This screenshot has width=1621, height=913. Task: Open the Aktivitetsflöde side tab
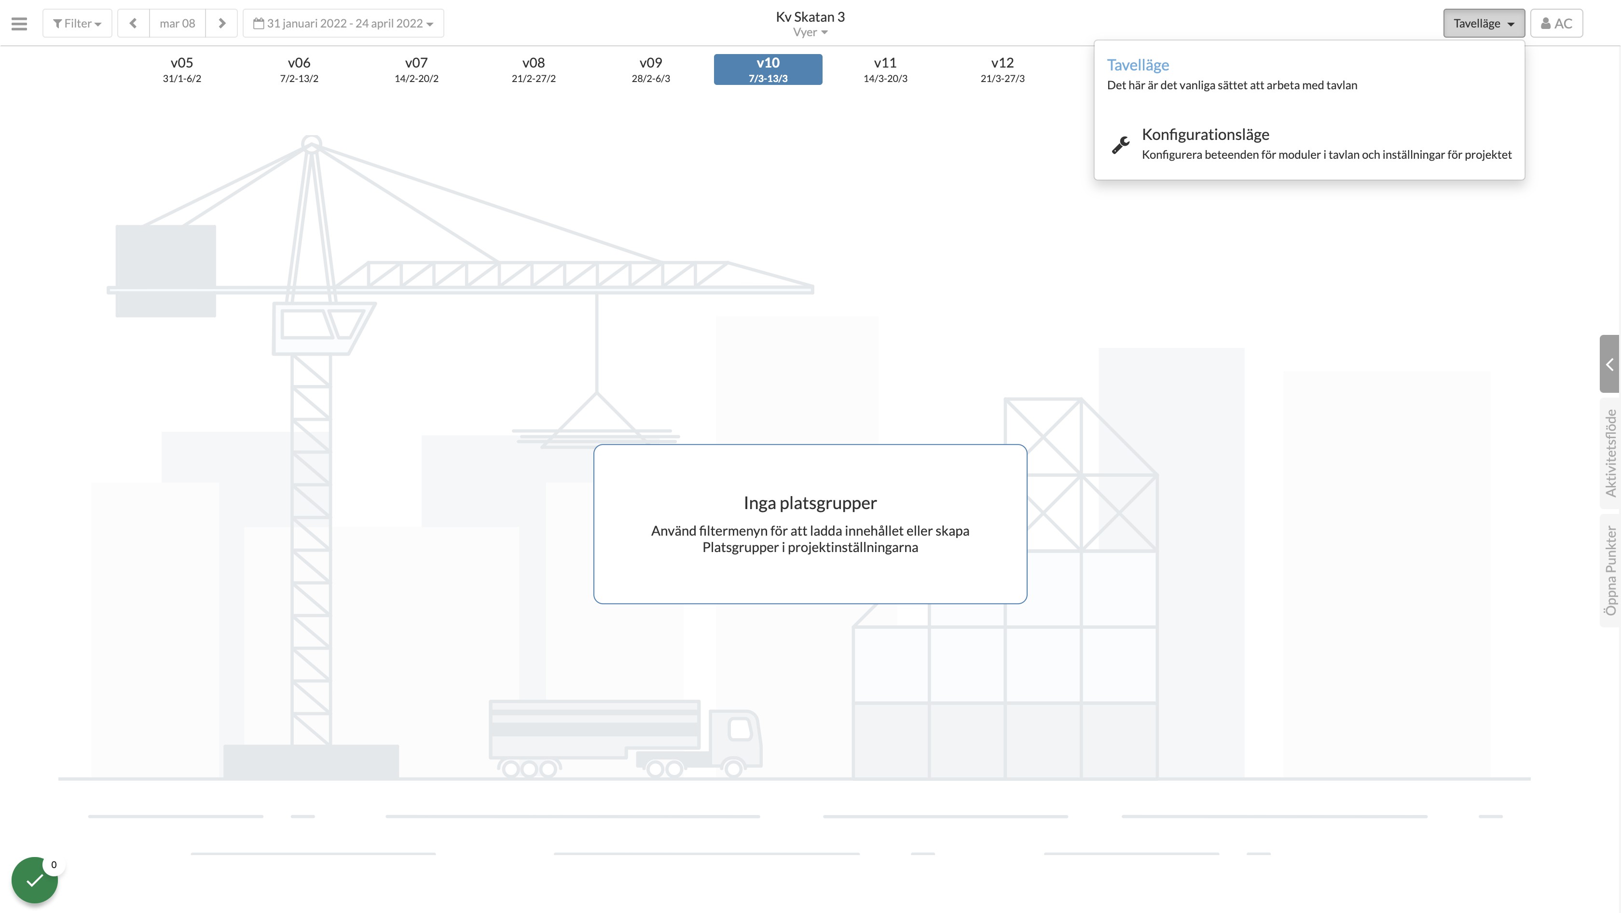tap(1610, 453)
